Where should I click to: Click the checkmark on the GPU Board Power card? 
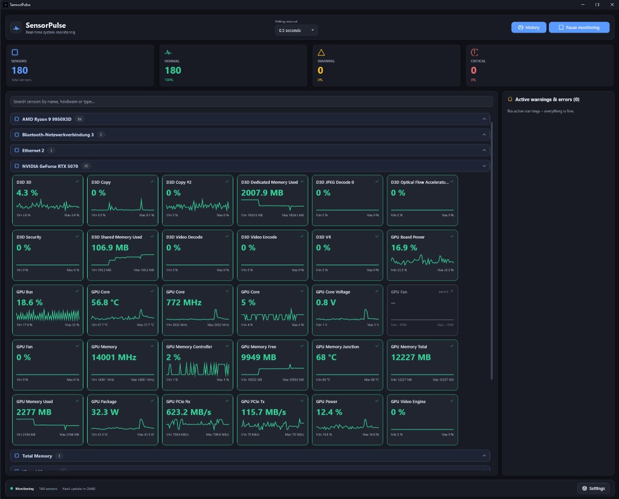(452, 236)
